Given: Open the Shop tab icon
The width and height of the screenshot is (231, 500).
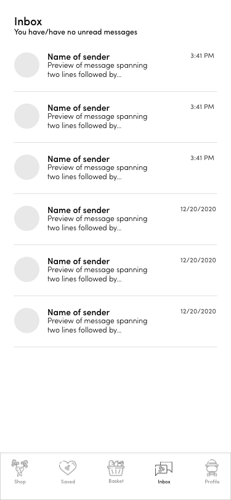Looking at the screenshot, I should (x=20, y=468).
